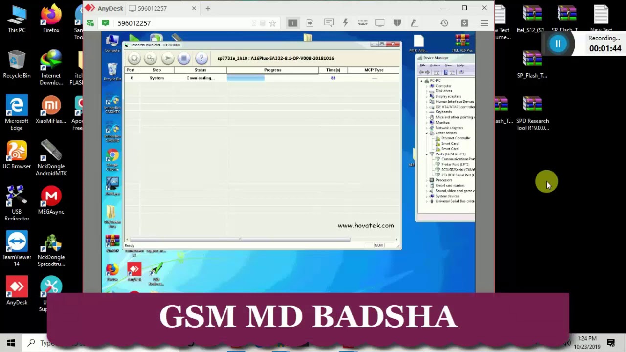Viewport: 626px width, 352px height.
Task: Open the Windows notification center
Action: click(611, 343)
